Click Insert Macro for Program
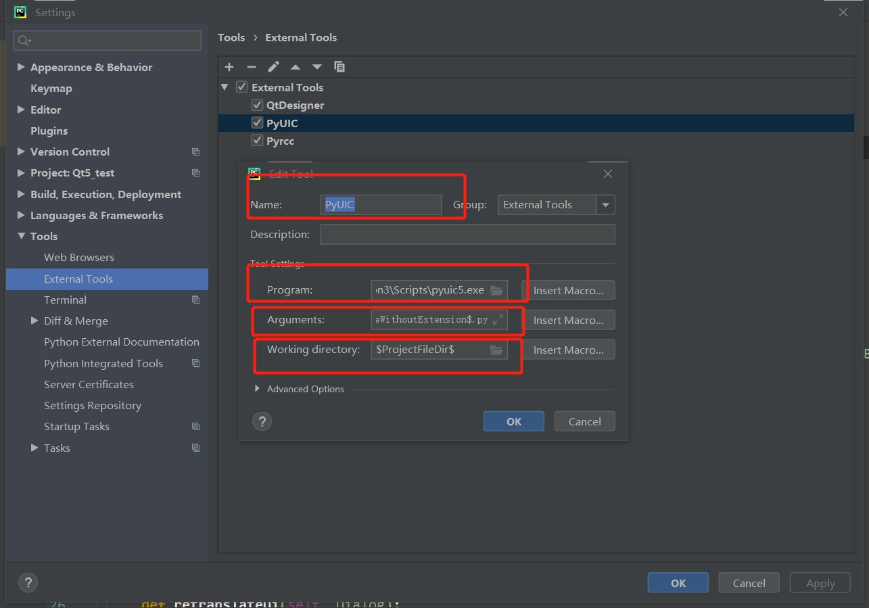This screenshot has height=608, width=869. (568, 290)
